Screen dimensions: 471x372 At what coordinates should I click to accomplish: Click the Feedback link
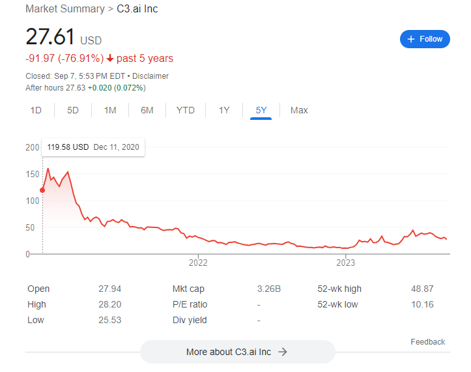click(x=428, y=342)
